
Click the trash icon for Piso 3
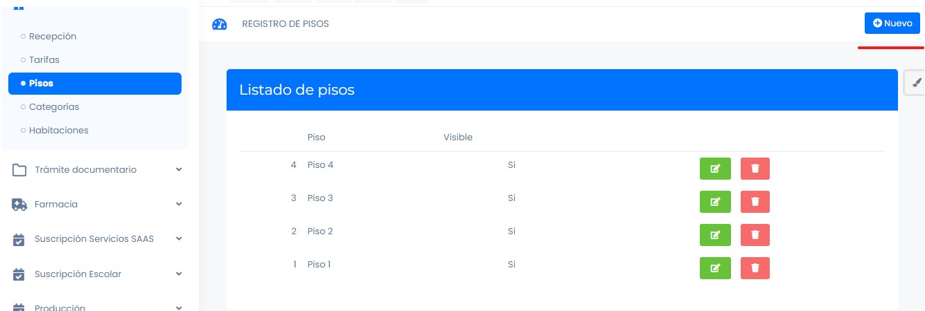click(x=755, y=202)
